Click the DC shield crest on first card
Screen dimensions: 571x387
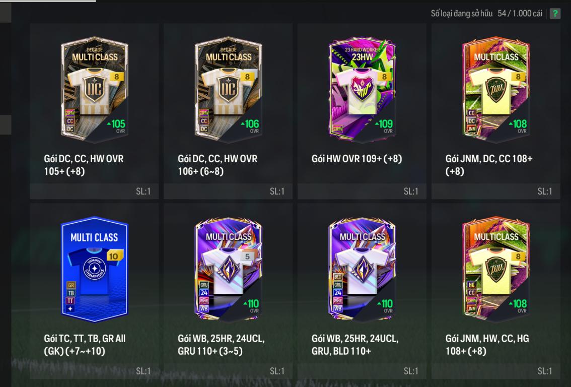[94, 89]
